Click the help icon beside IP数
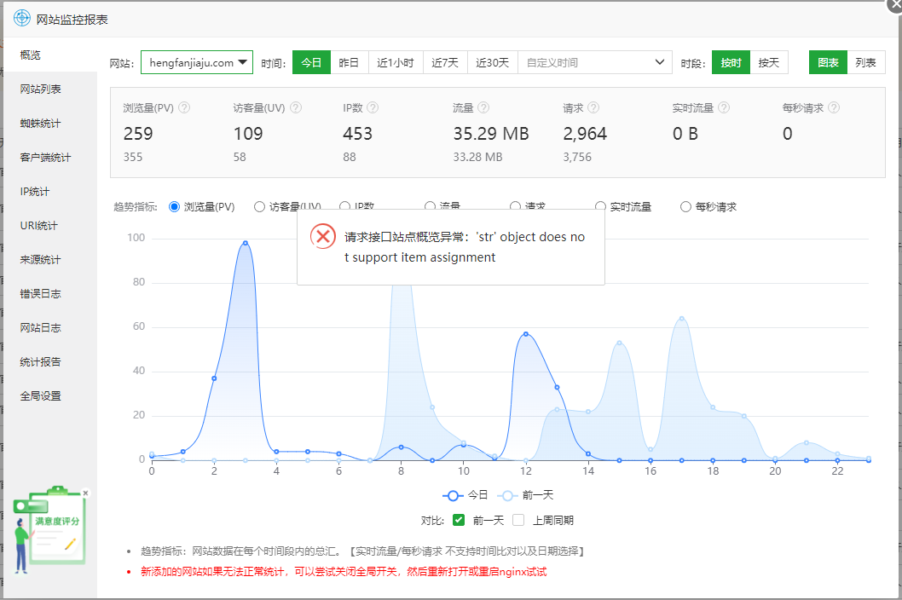 click(373, 107)
